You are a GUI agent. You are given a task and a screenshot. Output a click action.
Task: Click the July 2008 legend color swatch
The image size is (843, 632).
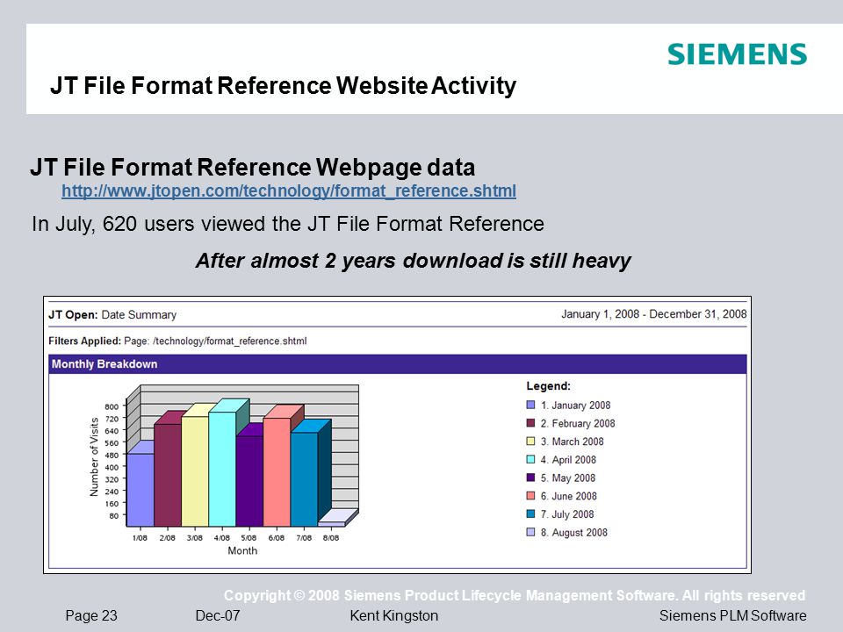pyautogui.click(x=530, y=513)
